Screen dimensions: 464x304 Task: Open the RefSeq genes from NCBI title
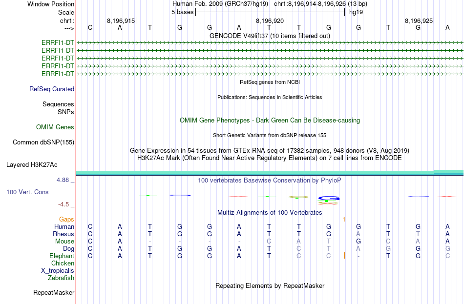click(x=270, y=82)
